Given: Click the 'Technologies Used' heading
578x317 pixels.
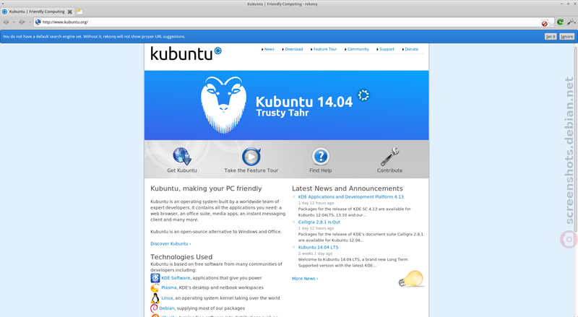Looking at the screenshot, I should pyautogui.click(x=181, y=257).
